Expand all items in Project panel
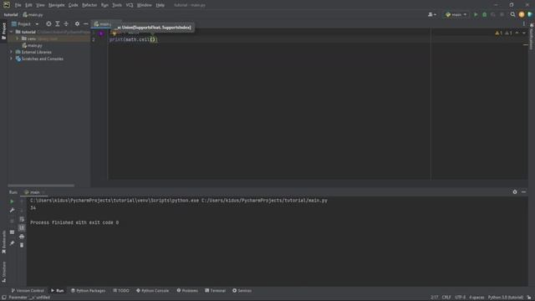Image resolution: width=535 pixels, height=301 pixels. [58, 24]
